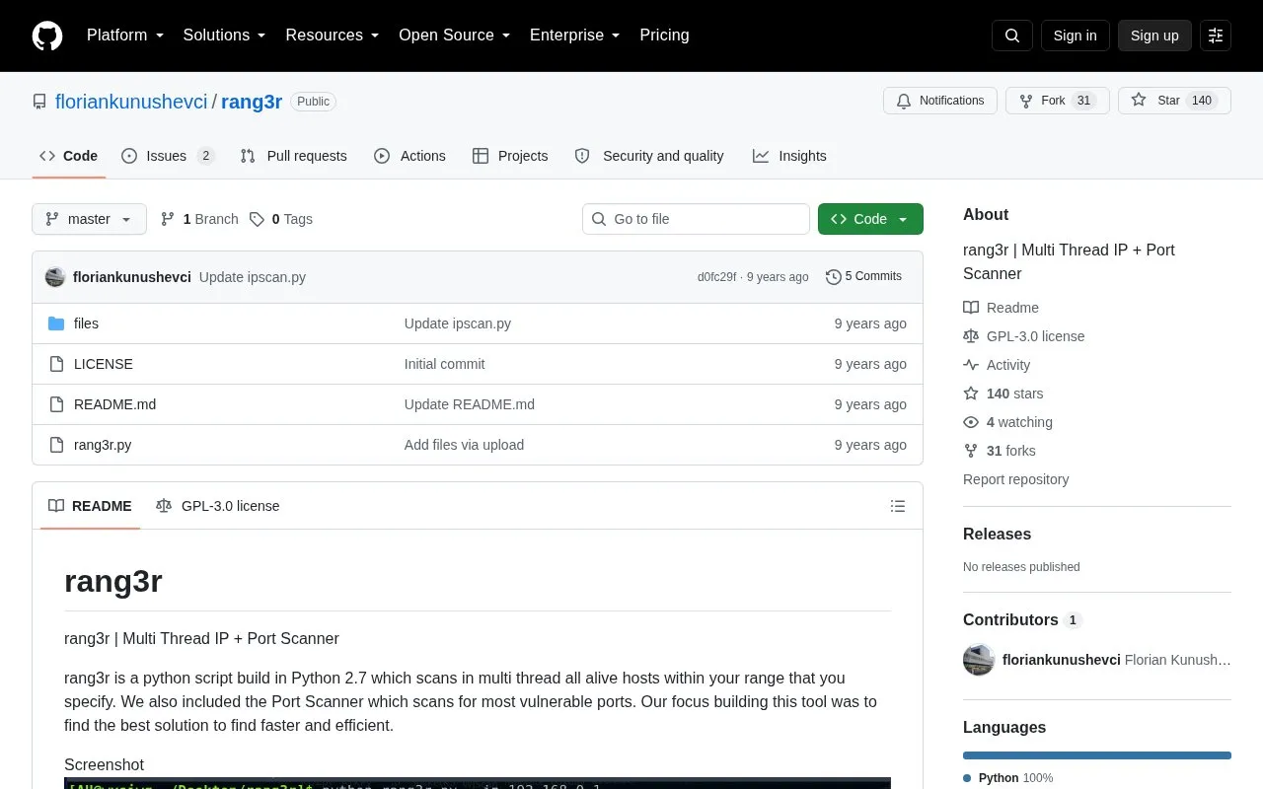Viewport: 1263px width, 789px height.
Task: Open commit hash d0fc29f
Action: [716, 277]
